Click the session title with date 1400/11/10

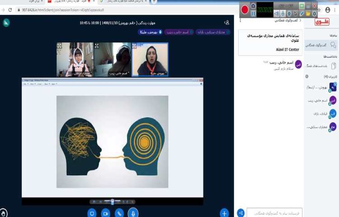click(118, 23)
